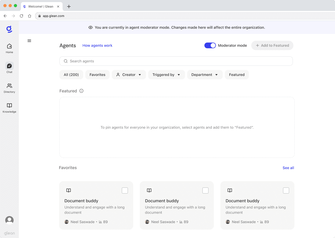
Task: Open the first Document buddy card title
Action: pos(81,201)
